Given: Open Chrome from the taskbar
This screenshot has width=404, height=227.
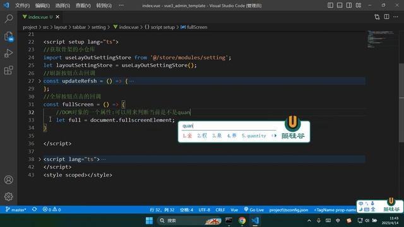Looking at the screenshot, I should pyautogui.click(x=242, y=221).
